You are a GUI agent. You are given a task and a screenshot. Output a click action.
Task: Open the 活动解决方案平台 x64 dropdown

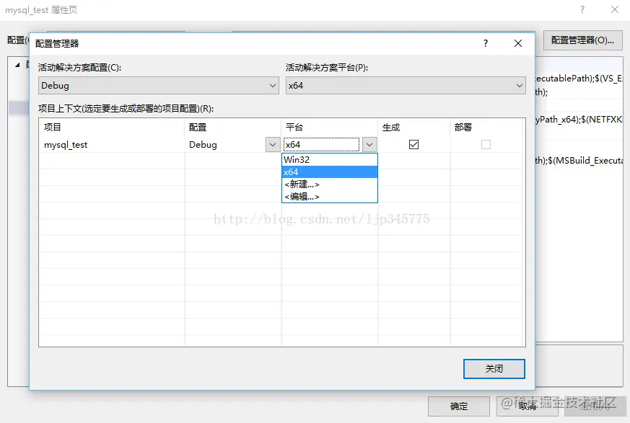tap(406, 86)
